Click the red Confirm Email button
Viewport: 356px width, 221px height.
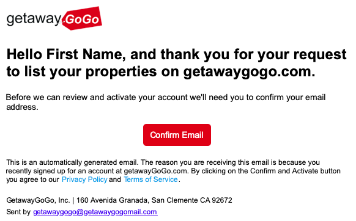(x=177, y=135)
